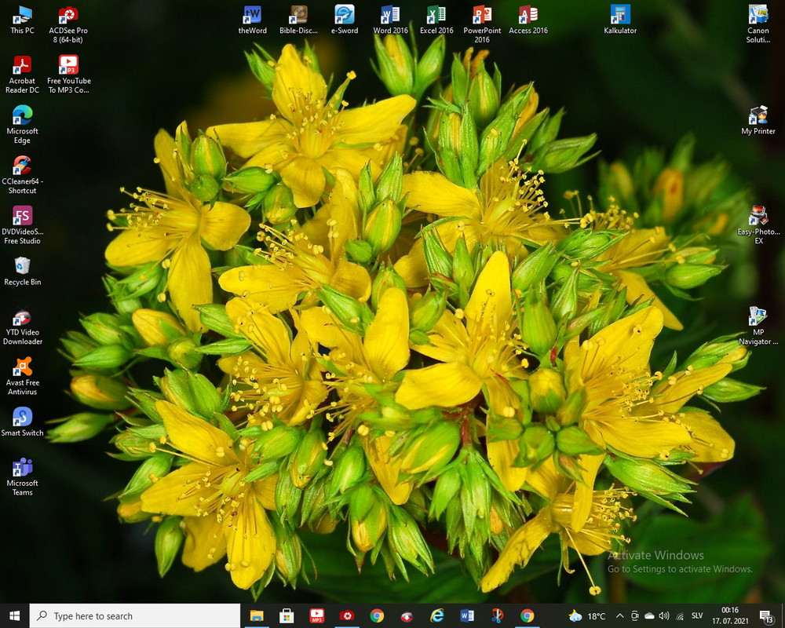
Task: Open Snipping Tool scissors taskbar icon
Action: coord(497,615)
